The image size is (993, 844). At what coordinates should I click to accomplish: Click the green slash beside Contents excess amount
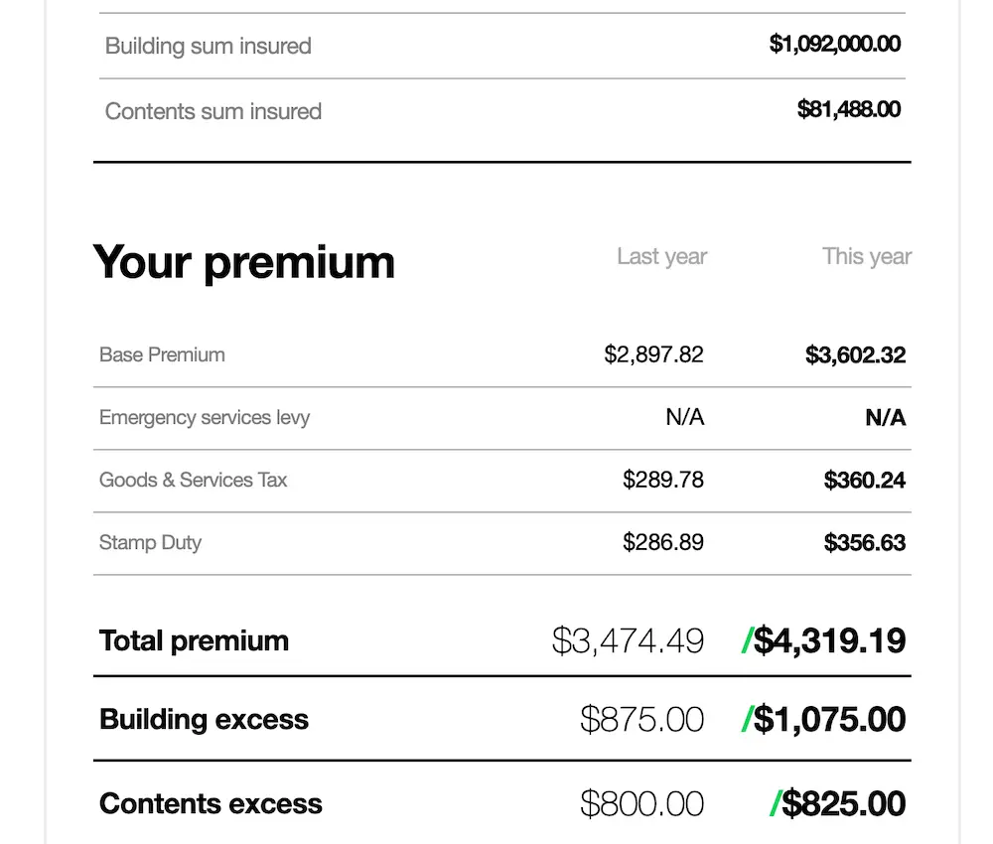click(776, 803)
